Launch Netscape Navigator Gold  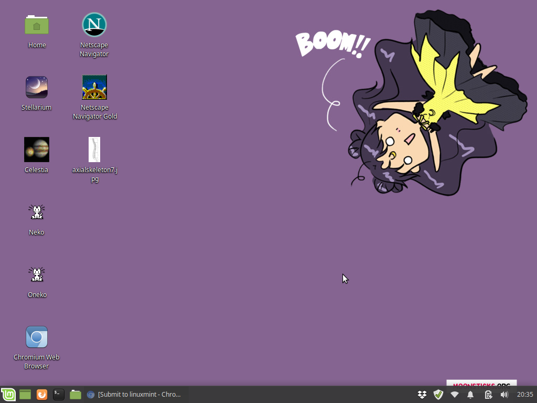click(x=94, y=87)
